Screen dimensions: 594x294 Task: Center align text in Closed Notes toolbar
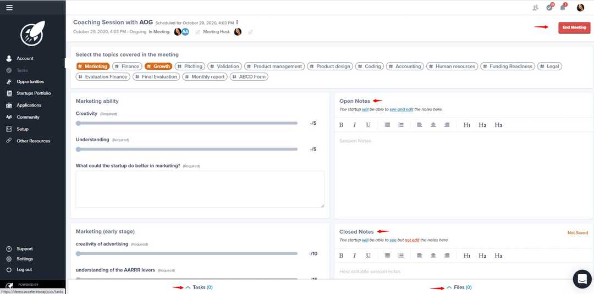pyautogui.click(x=433, y=256)
